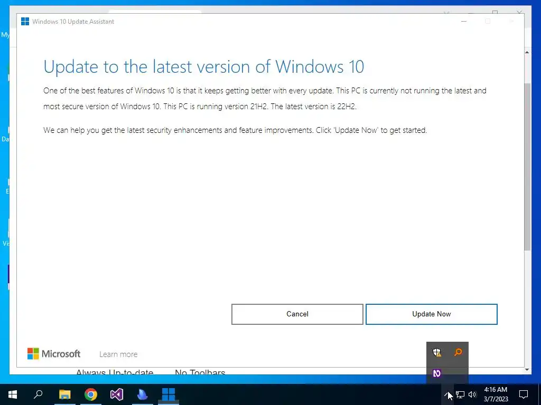
Task: Click the purple N tray icon
Action: pyautogui.click(x=437, y=373)
